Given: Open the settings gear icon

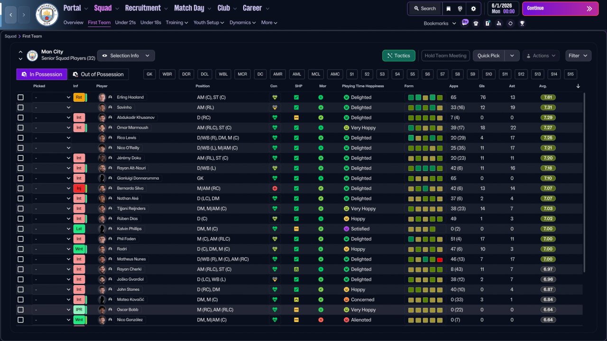Looking at the screenshot, I should pos(473,9).
